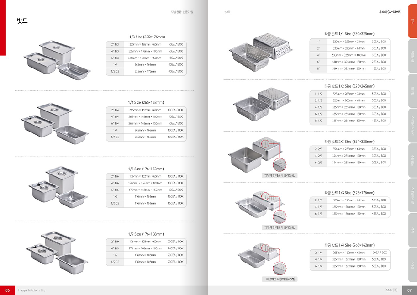Click the 6" 2/3 row in 타공 밧드 2/3 table
This screenshot has width=417, height=295.
(x=350, y=163)
